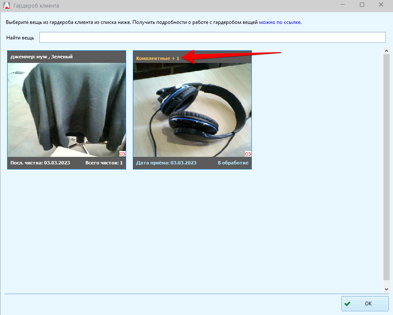
Task: Click 'Всего чисток: 1' label
Action: 104,163
